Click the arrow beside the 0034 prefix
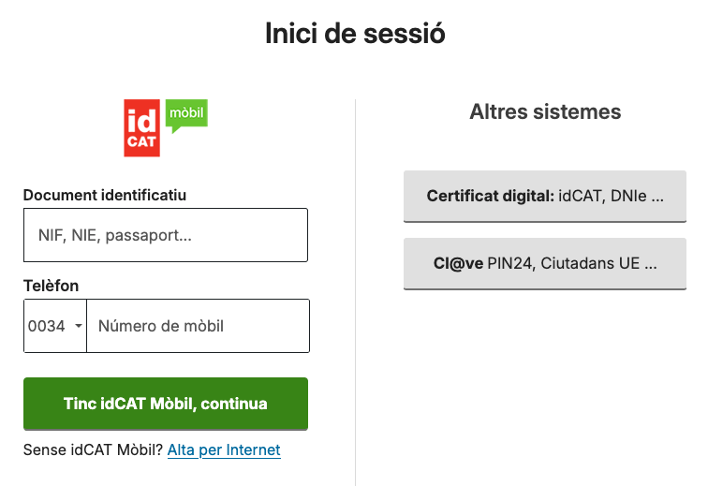This screenshot has height=486, width=708. (78, 326)
